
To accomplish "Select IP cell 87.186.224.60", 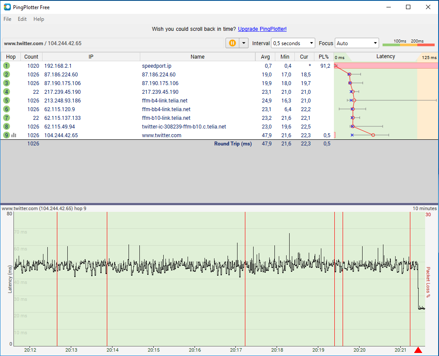I will 61,74.
